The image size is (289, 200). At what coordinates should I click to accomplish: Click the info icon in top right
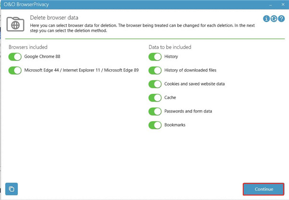[266, 19]
